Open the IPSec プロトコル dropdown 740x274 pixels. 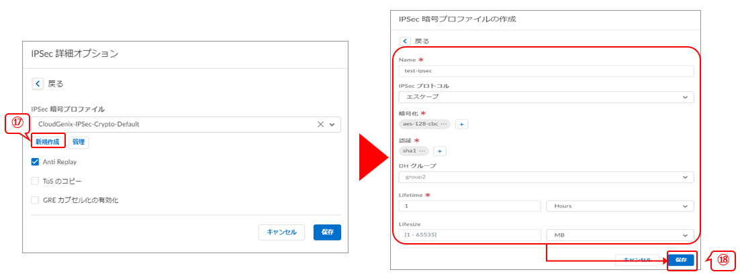[546, 97]
